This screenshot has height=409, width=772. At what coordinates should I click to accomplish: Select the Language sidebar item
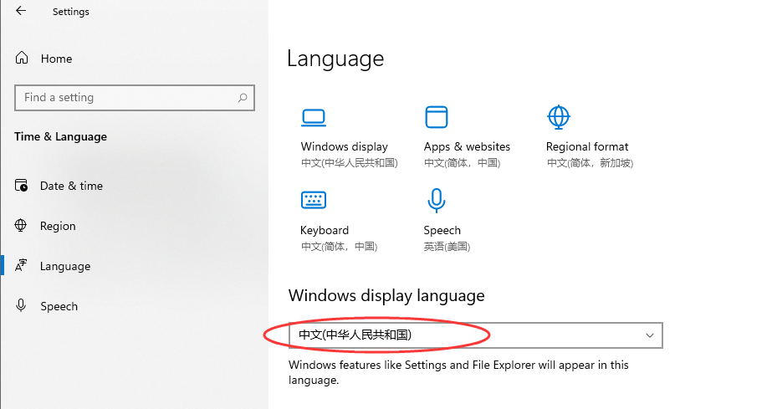[x=65, y=266]
